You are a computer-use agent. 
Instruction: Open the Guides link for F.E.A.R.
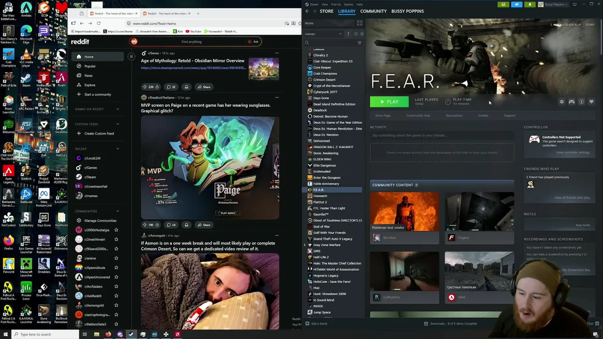point(483,115)
